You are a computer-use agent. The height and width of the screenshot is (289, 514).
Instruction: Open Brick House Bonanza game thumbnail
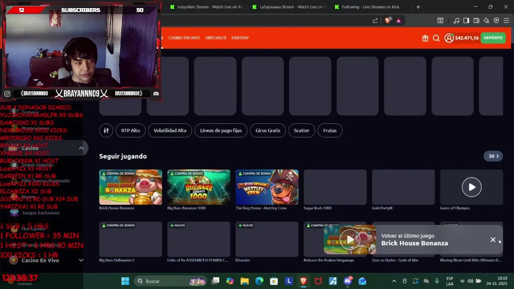pyautogui.click(x=131, y=187)
